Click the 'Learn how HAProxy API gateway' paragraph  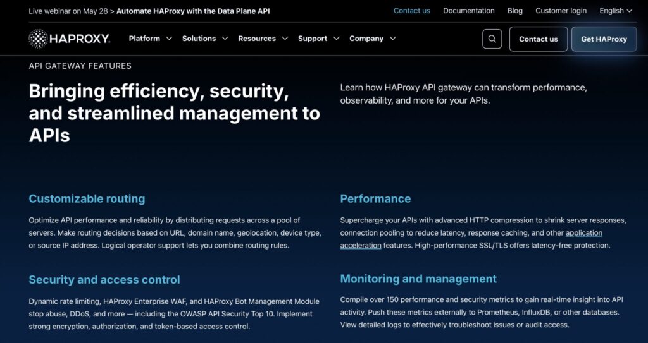pos(463,93)
